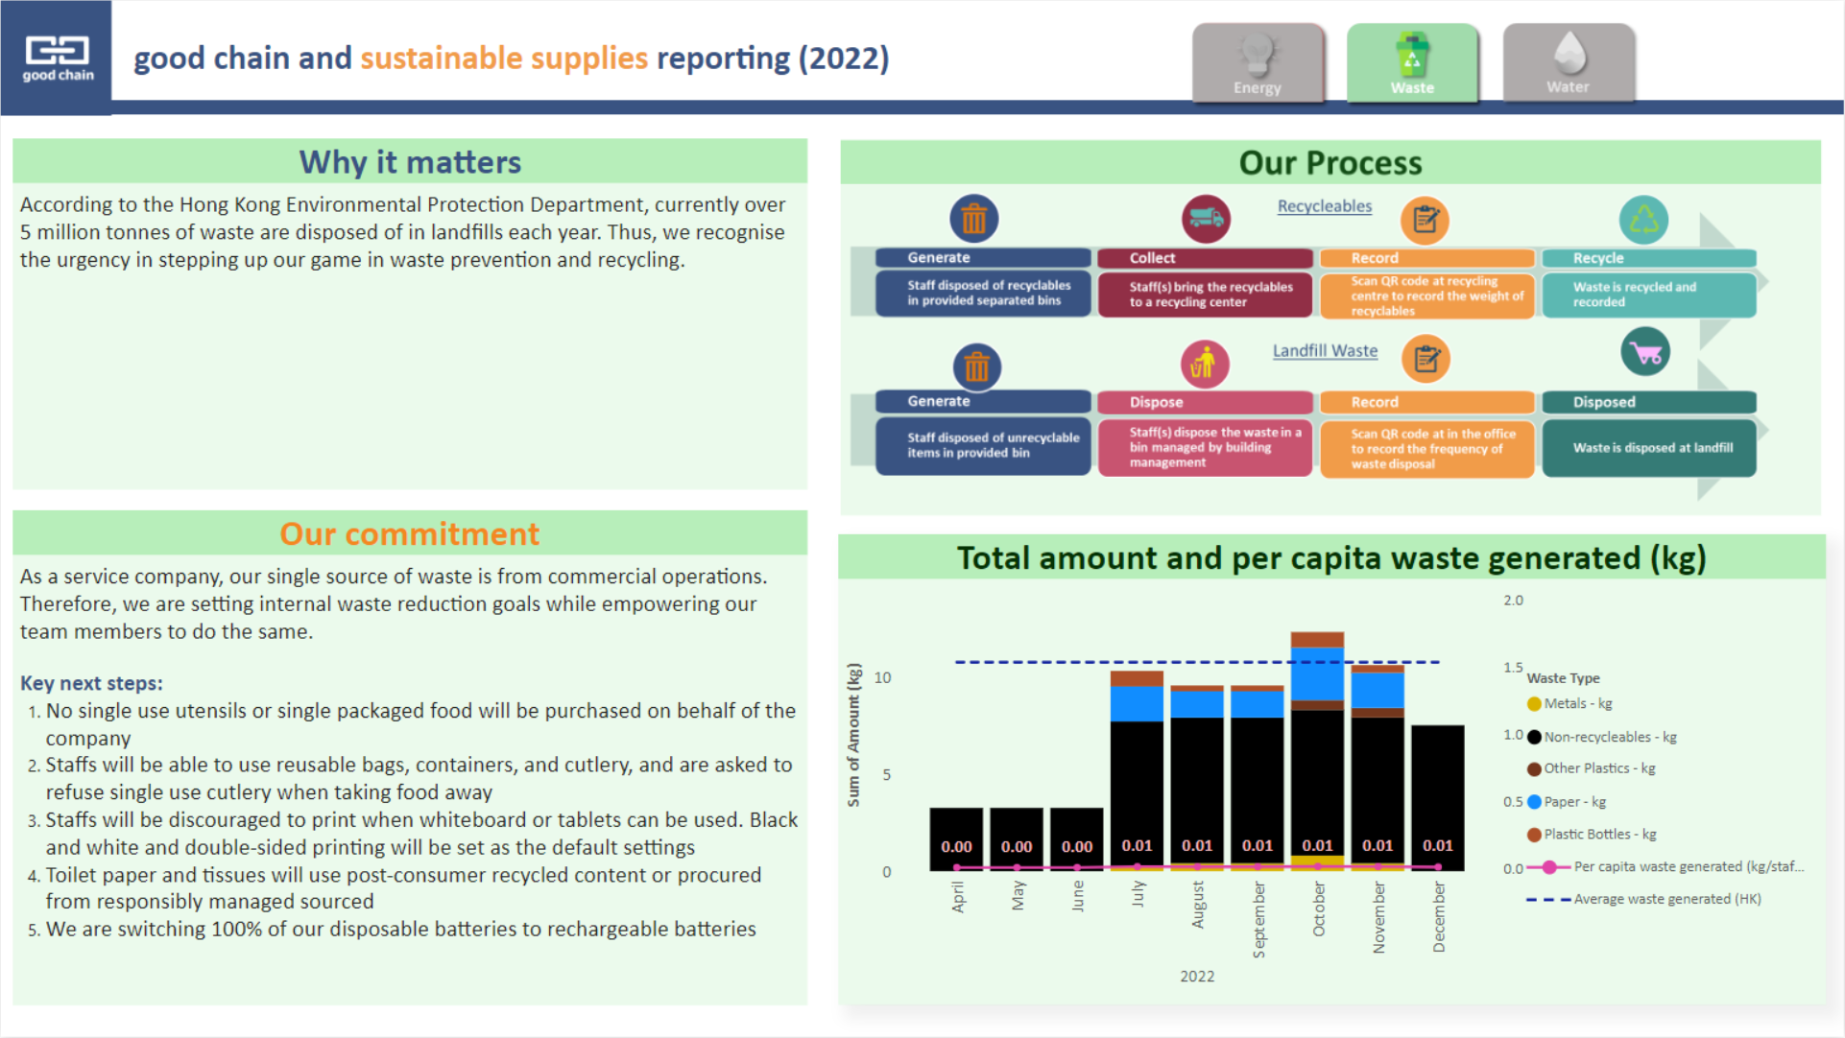This screenshot has height=1038, width=1845.
Task: Click the 2022 axis year label
Action: (x=1197, y=977)
